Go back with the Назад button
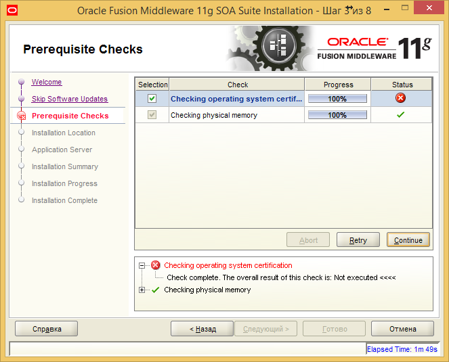Viewport: 449px width, 362px height. pos(202,329)
